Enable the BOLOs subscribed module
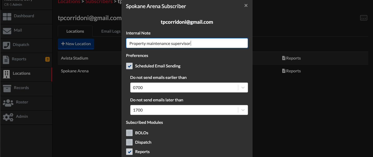Screen dimensions: 373x157 tap(129, 133)
